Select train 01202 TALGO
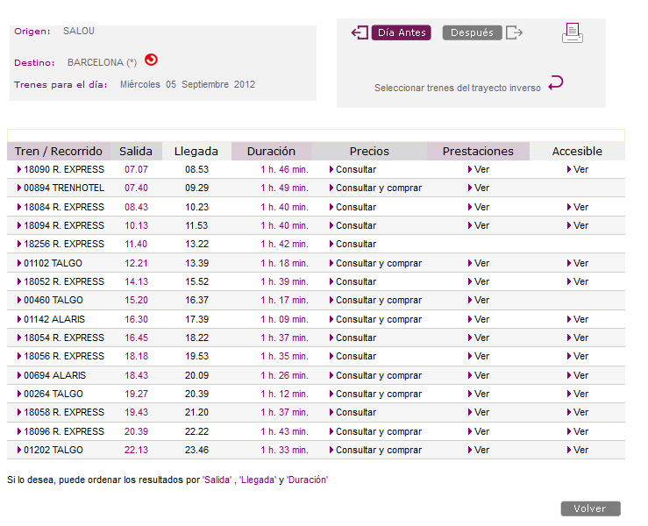Viewport: 648px width, 526px height. [50, 450]
